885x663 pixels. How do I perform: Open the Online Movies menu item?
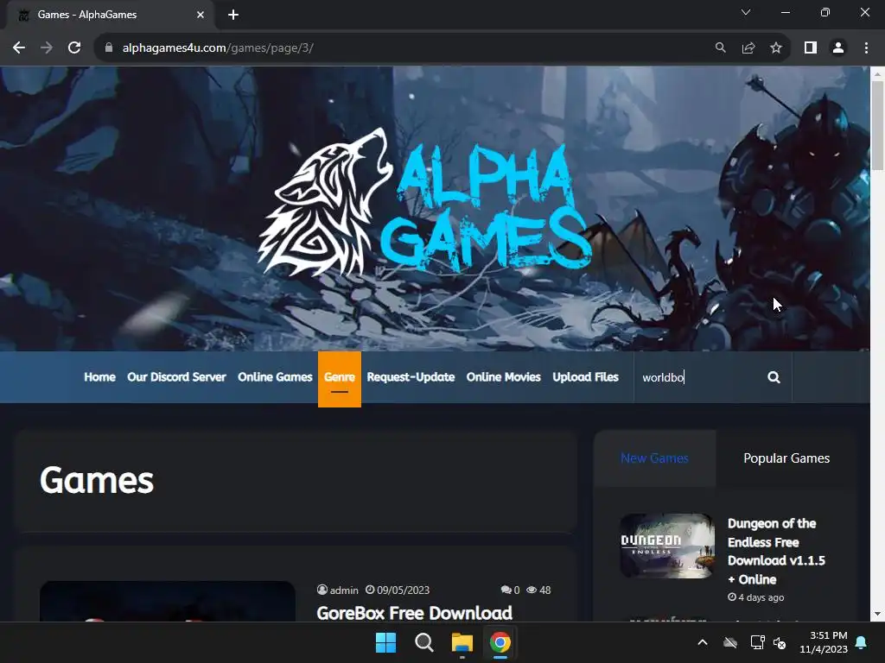[504, 377]
